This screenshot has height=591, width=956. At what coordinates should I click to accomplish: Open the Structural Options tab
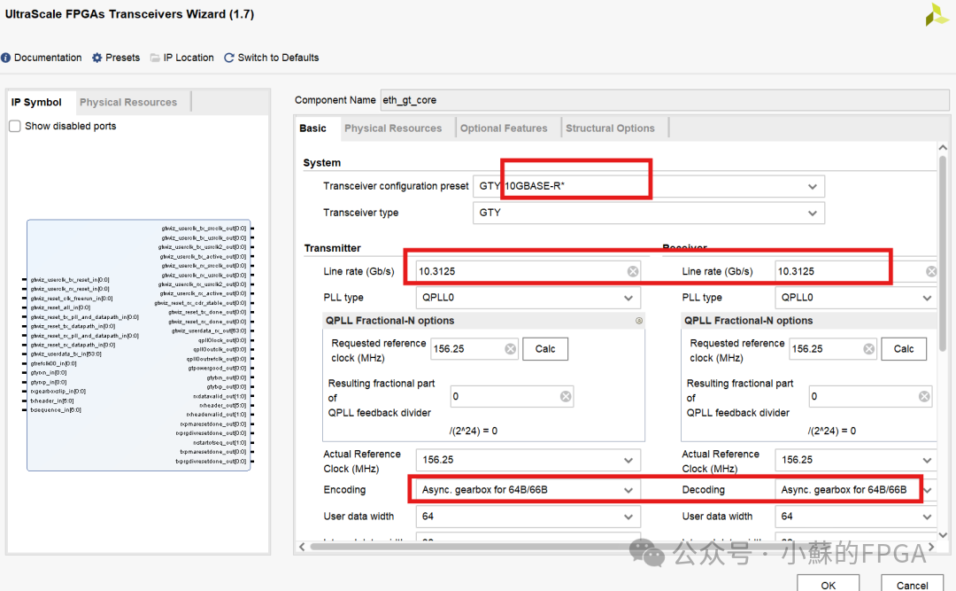pyautogui.click(x=610, y=128)
